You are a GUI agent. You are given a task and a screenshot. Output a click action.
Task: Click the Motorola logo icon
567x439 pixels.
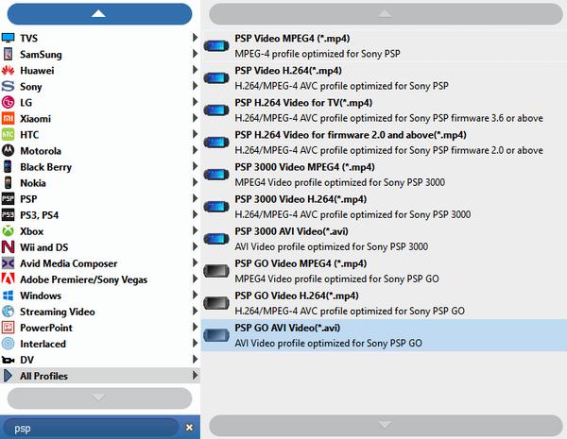(x=8, y=150)
